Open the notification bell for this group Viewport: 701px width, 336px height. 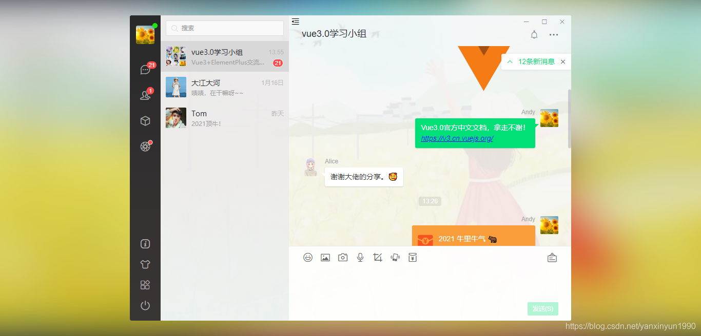tap(534, 34)
